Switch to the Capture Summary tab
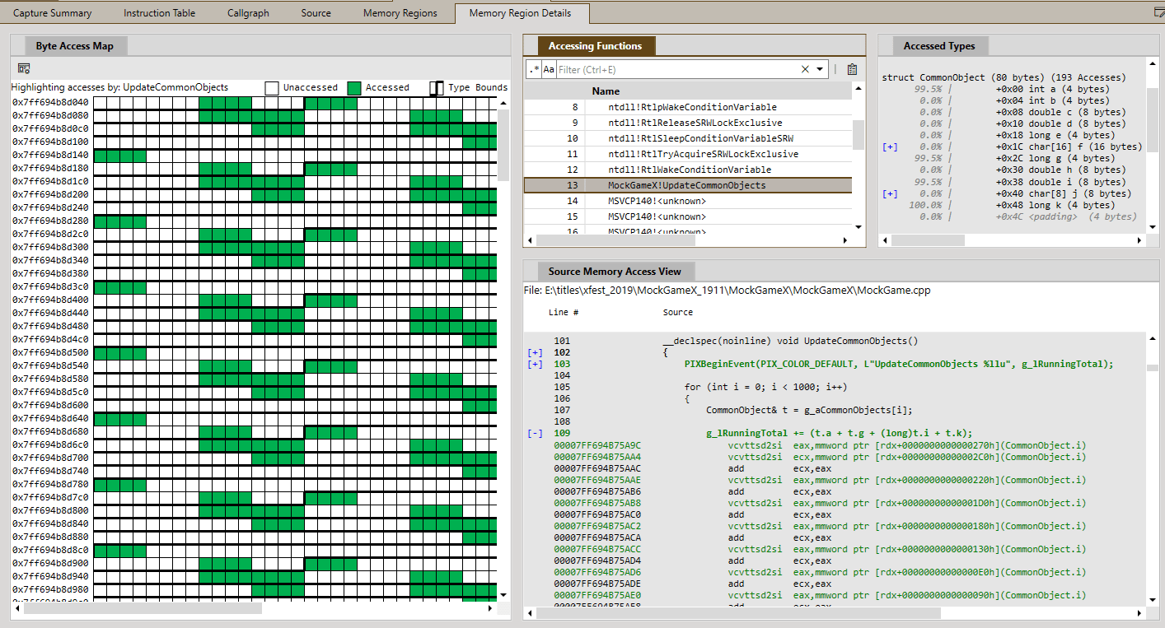 (53, 13)
